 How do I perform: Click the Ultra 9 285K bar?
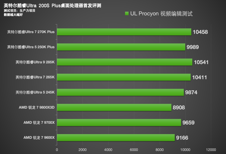(x=124, y=62)
